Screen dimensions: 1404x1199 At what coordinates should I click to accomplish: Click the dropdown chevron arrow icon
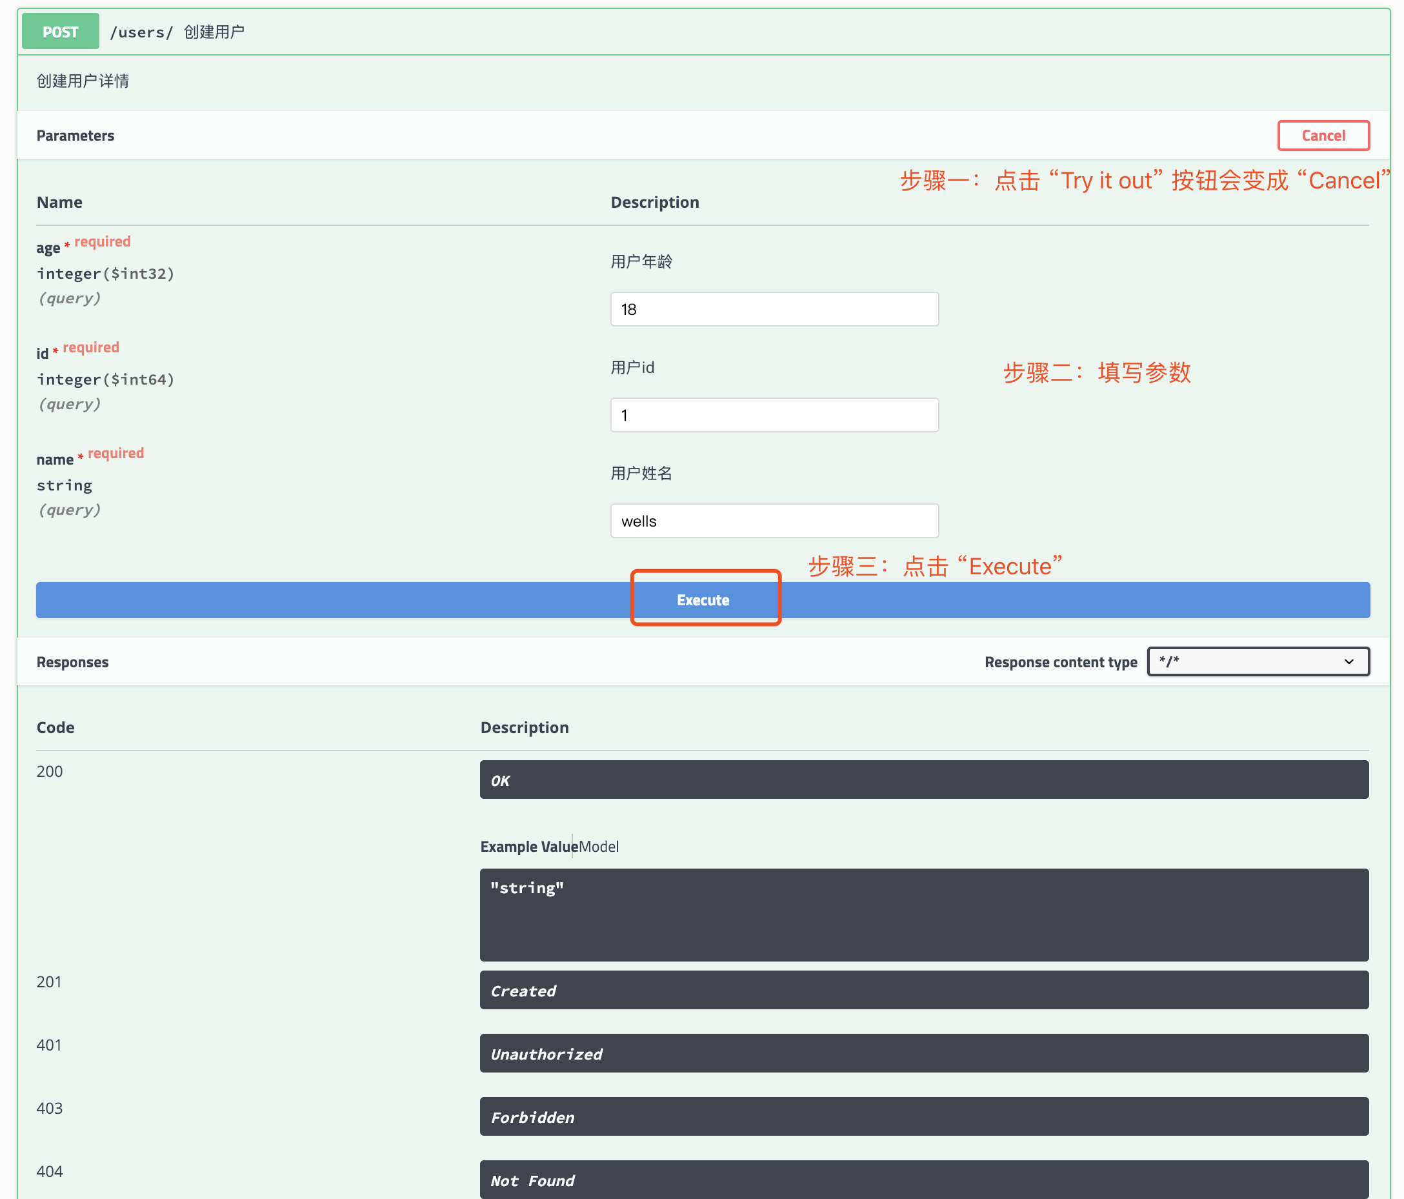[1349, 661]
